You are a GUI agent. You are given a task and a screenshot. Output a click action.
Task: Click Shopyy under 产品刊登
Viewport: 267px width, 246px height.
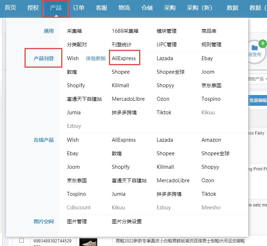[x=165, y=85]
